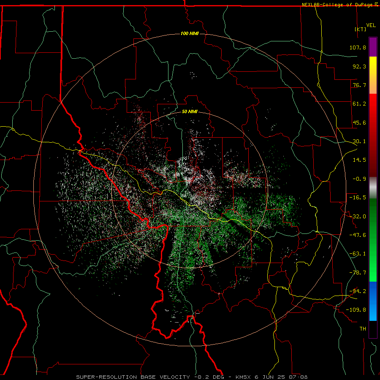Click the -47.6 velocity scale value
380x380 pixels.
(x=358, y=235)
